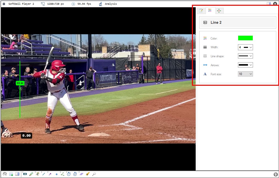279x178 pixels.
Task: Open the Width dropdown
Action: 245,47
